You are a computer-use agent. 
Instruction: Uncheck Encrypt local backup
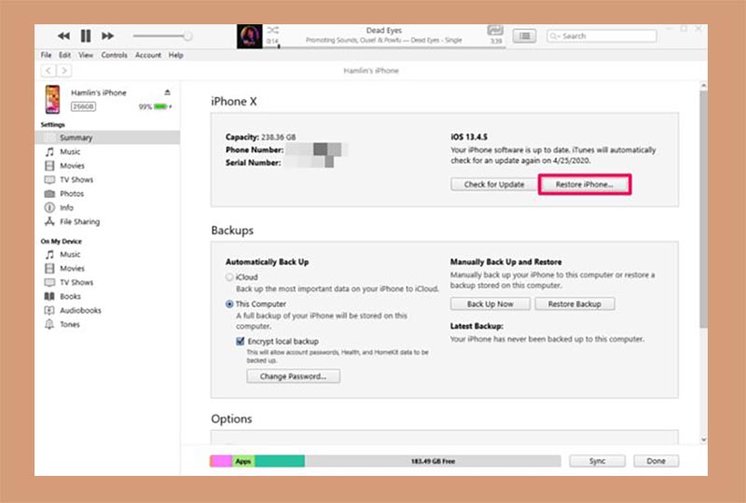241,341
